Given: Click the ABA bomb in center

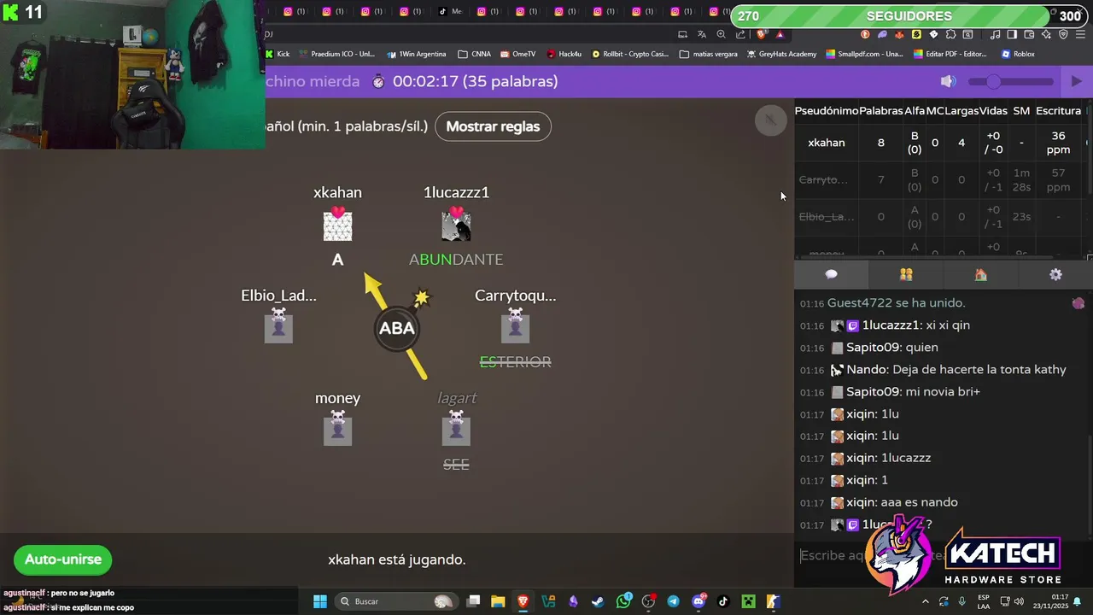Looking at the screenshot, I should click(397, 328).
